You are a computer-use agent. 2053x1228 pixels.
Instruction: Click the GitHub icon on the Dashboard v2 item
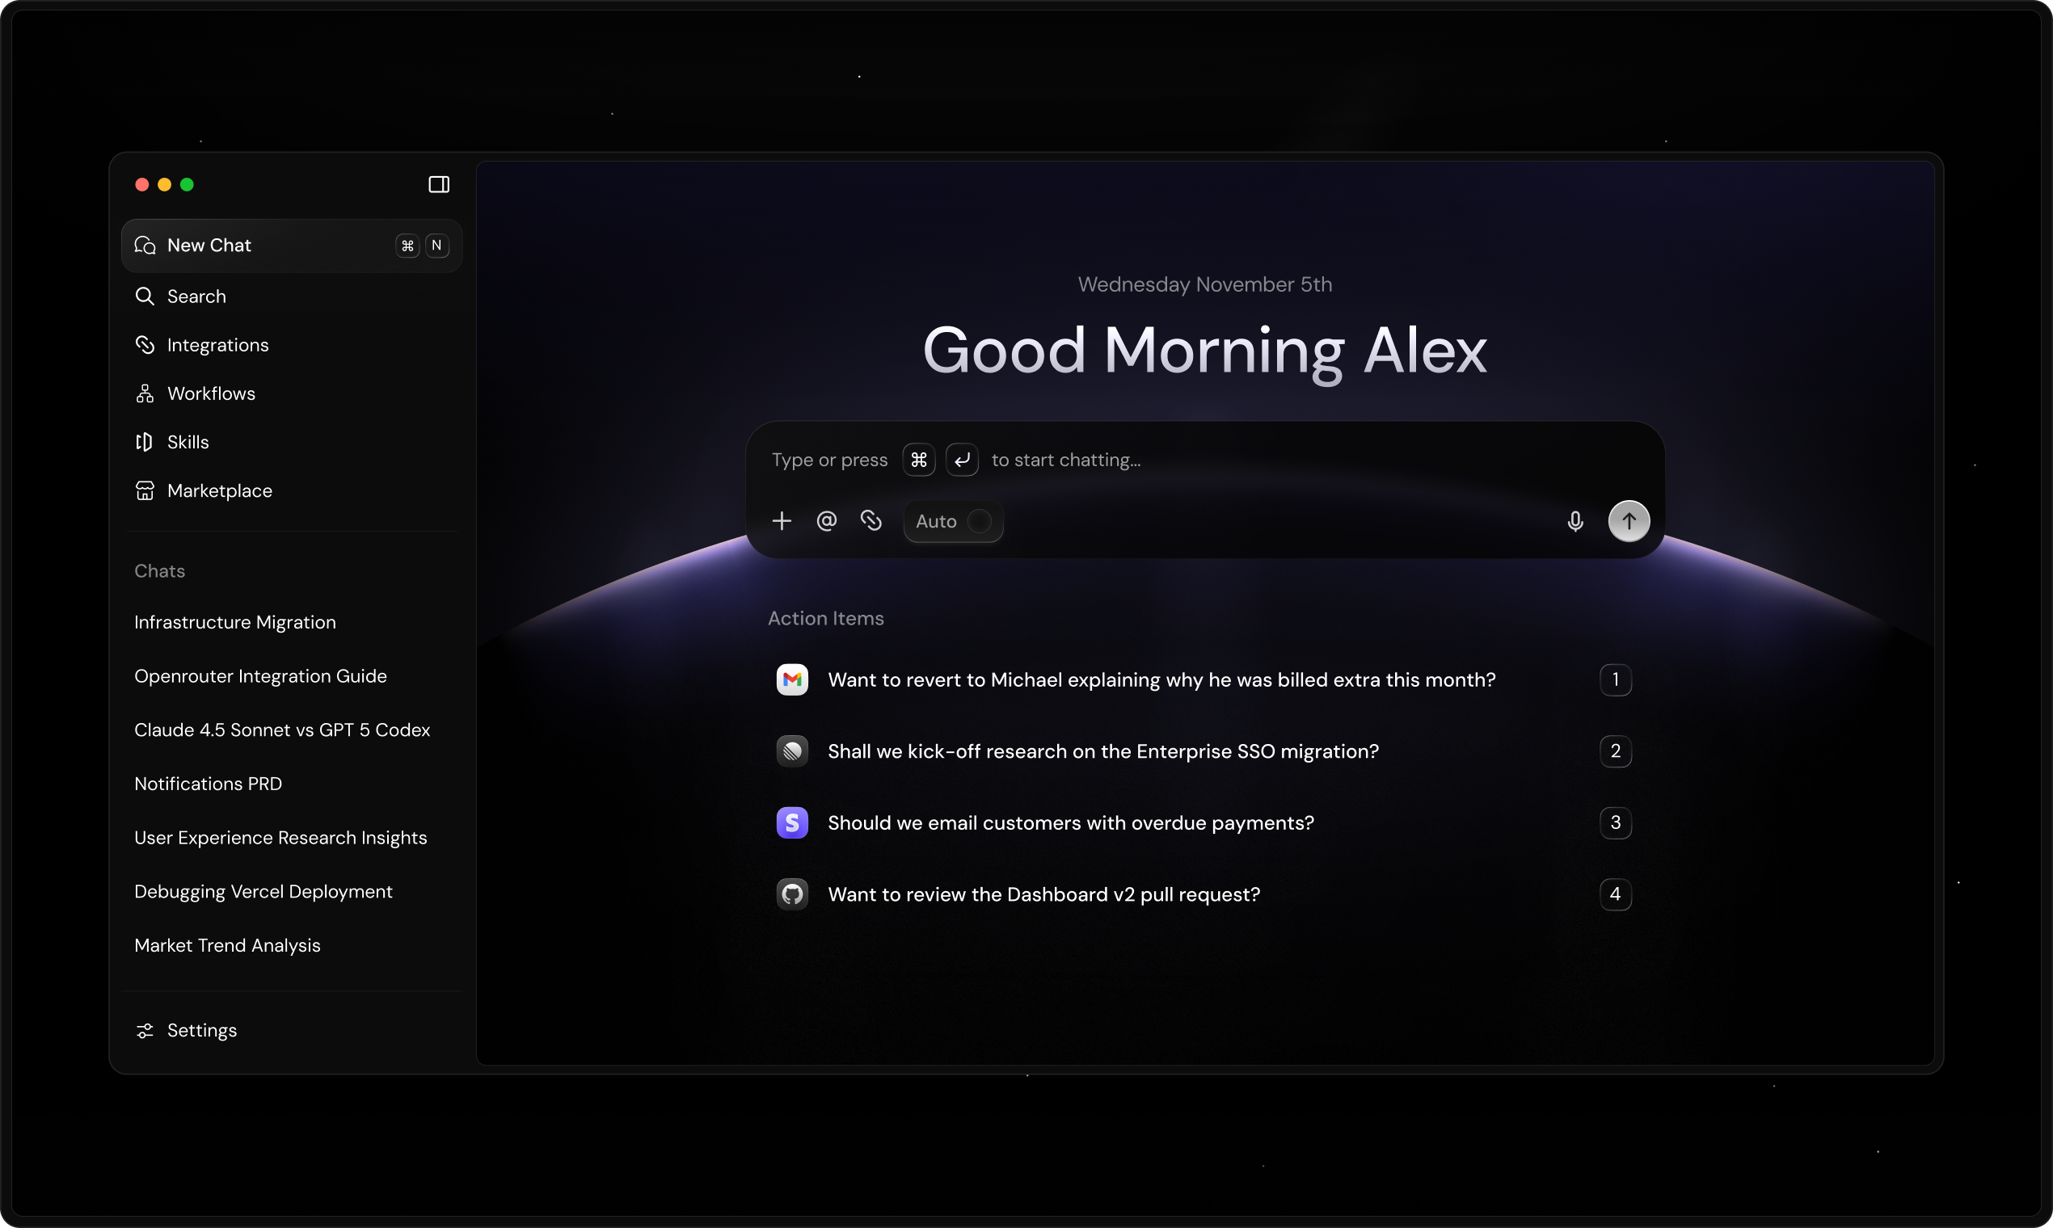click(791, 894)
